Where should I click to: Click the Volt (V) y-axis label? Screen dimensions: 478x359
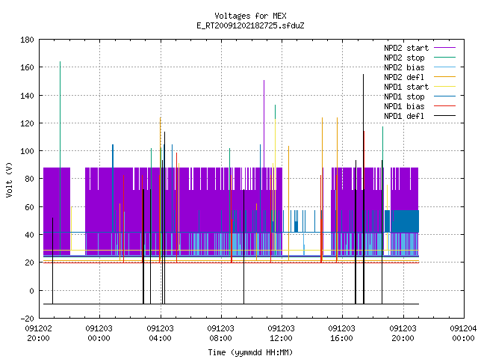coord(10,179)
